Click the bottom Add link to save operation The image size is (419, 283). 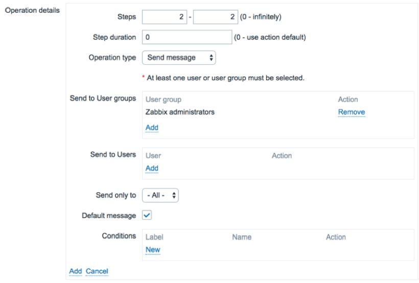[75, 271]
